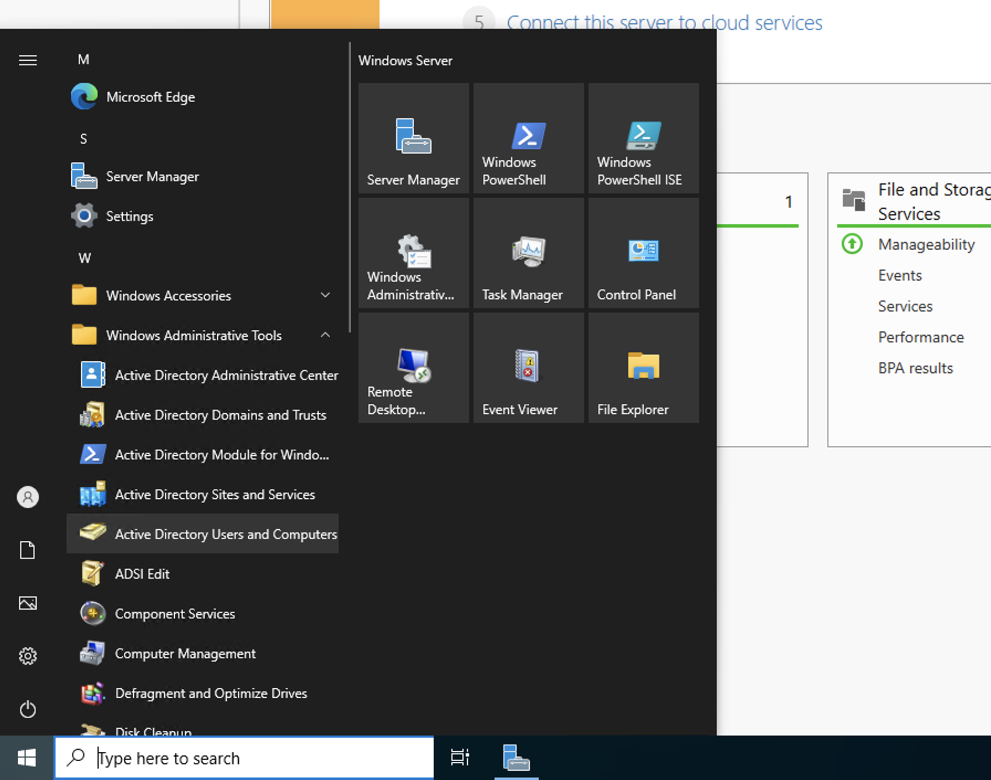This screenshot has height=780, width=991.
Task: Switch to Server Manager on the taskbar
Action: coord(517,758)
